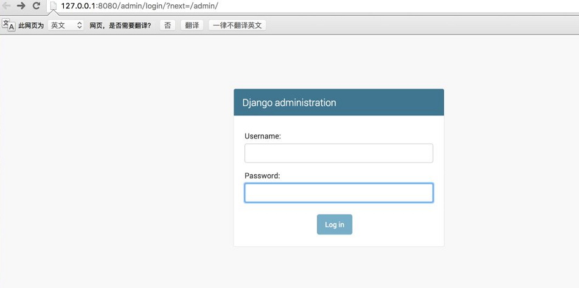Click the browser back arrow

pyautogui.click(x=6, y=5)
